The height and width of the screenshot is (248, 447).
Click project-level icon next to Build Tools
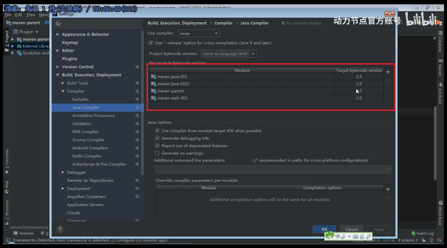[x=137, y=83]
